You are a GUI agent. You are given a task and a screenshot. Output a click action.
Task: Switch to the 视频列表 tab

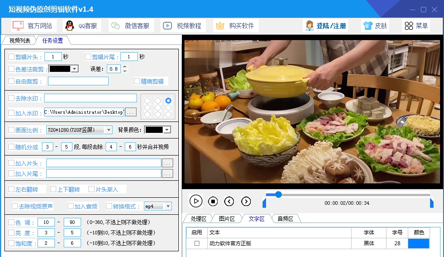coord(20,41)
